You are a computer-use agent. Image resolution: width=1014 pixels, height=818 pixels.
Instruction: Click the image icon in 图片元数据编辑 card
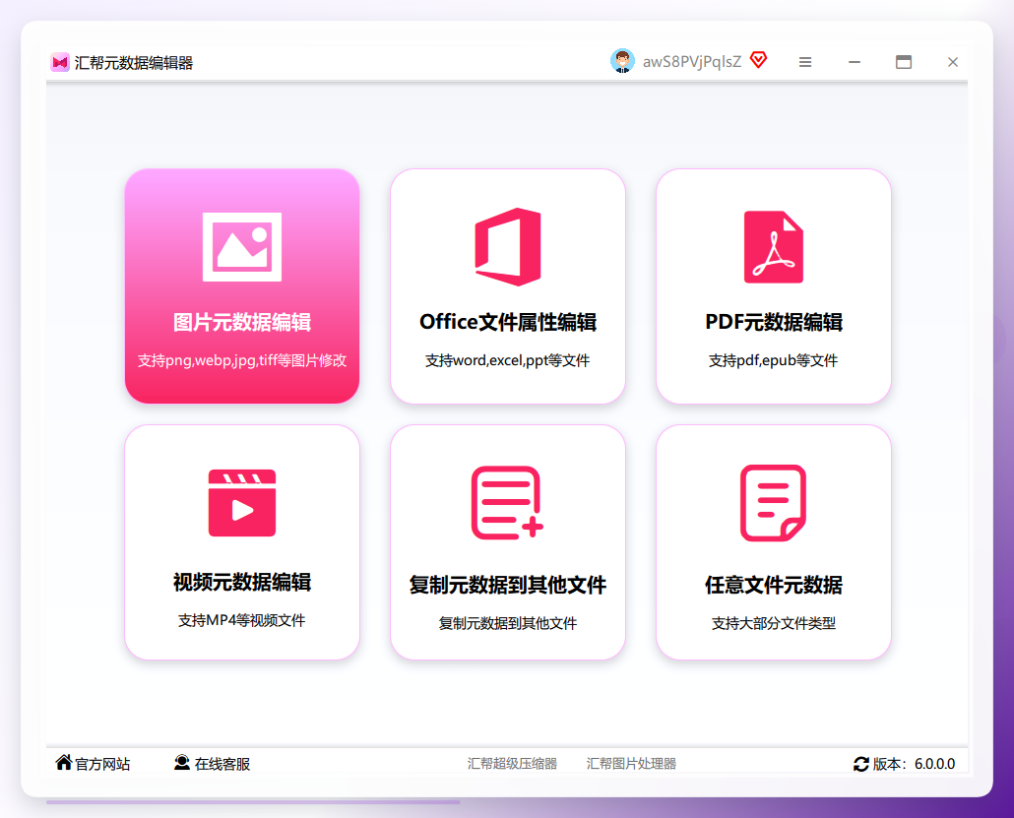242,247
